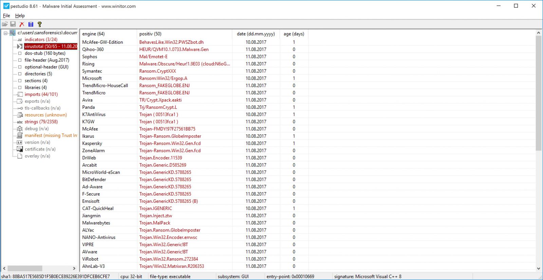Click the Trojan-FMDY!97F27561BB75 detection
543x280 pixels.
pyautogui.click(x=167, y=129)
